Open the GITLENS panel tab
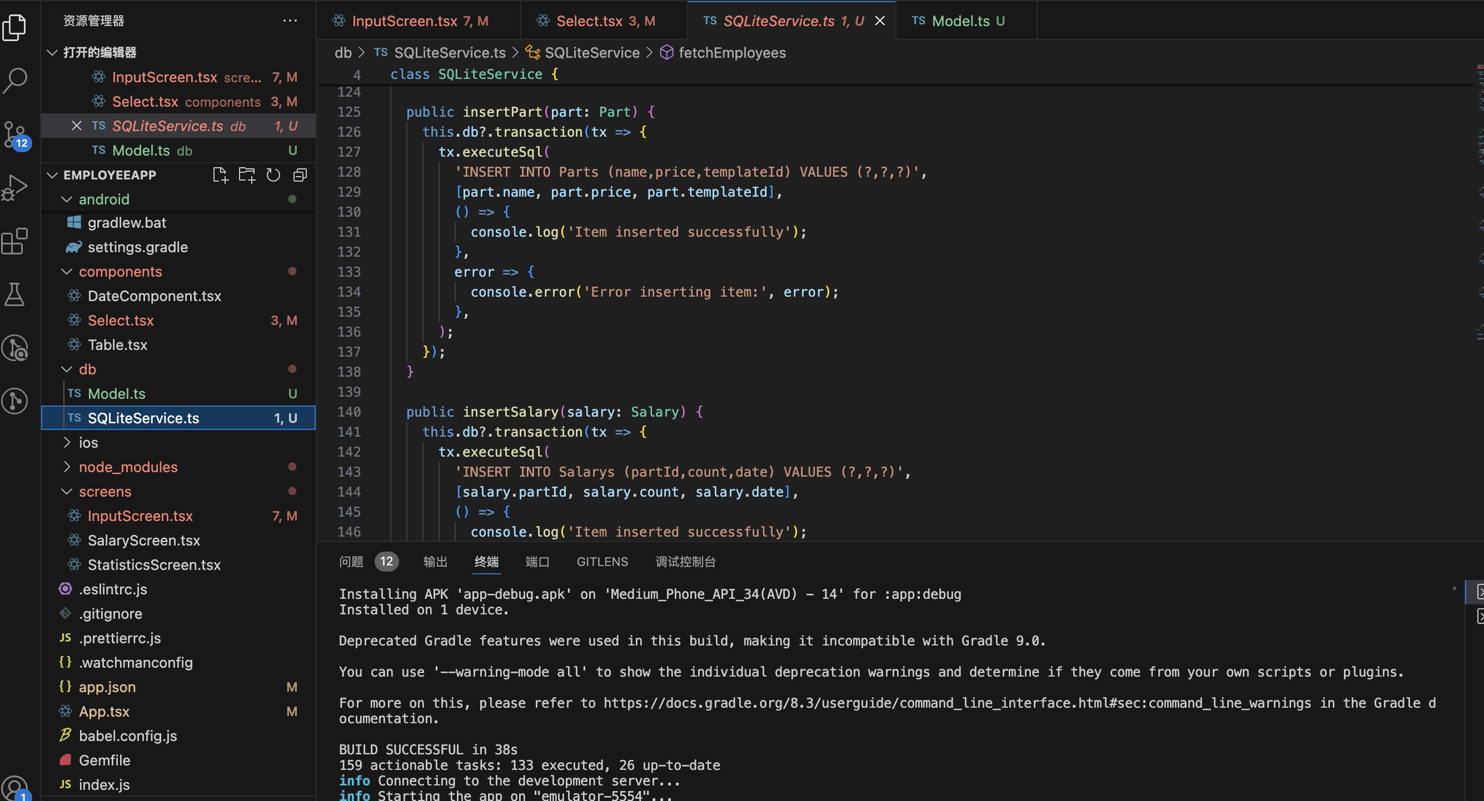This screenshot has height=801, width=1484. tap(602, 562)
